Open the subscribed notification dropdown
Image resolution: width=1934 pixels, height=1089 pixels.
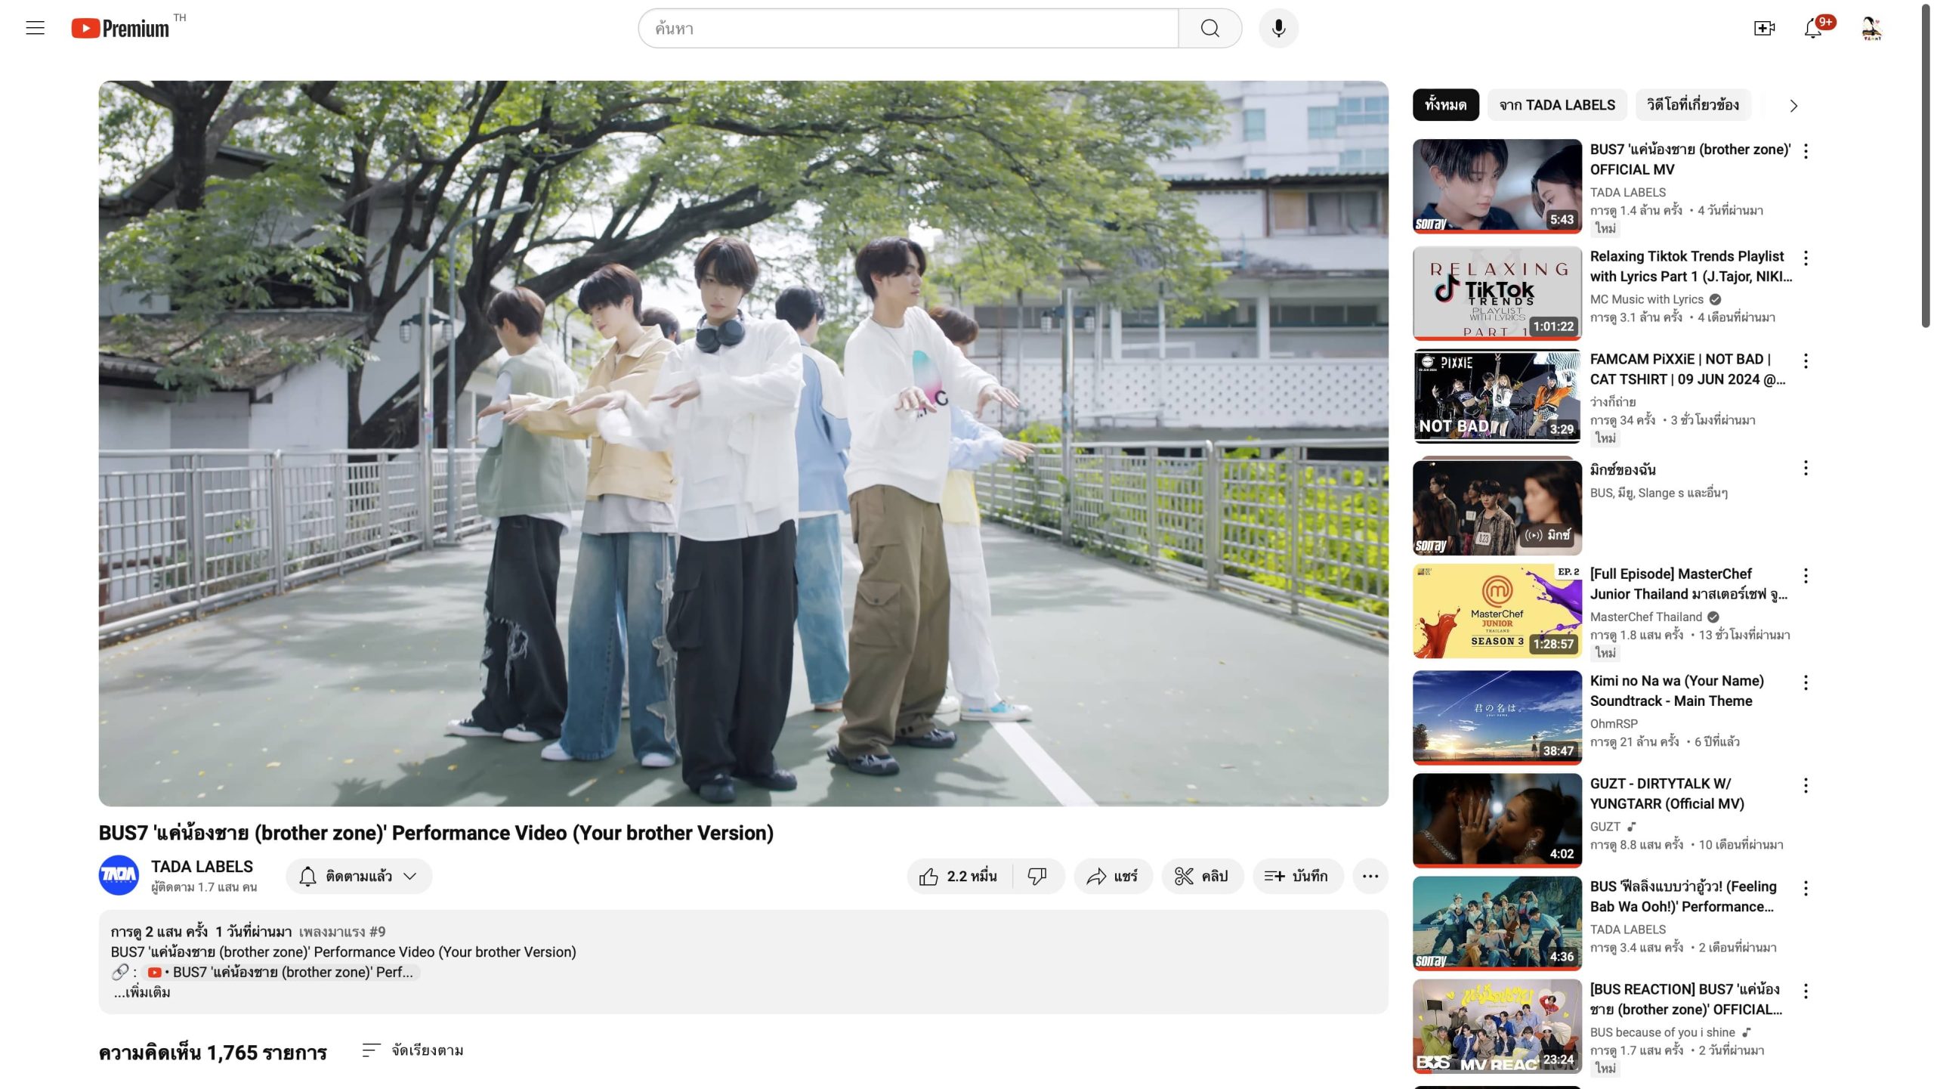coord(359,877)
